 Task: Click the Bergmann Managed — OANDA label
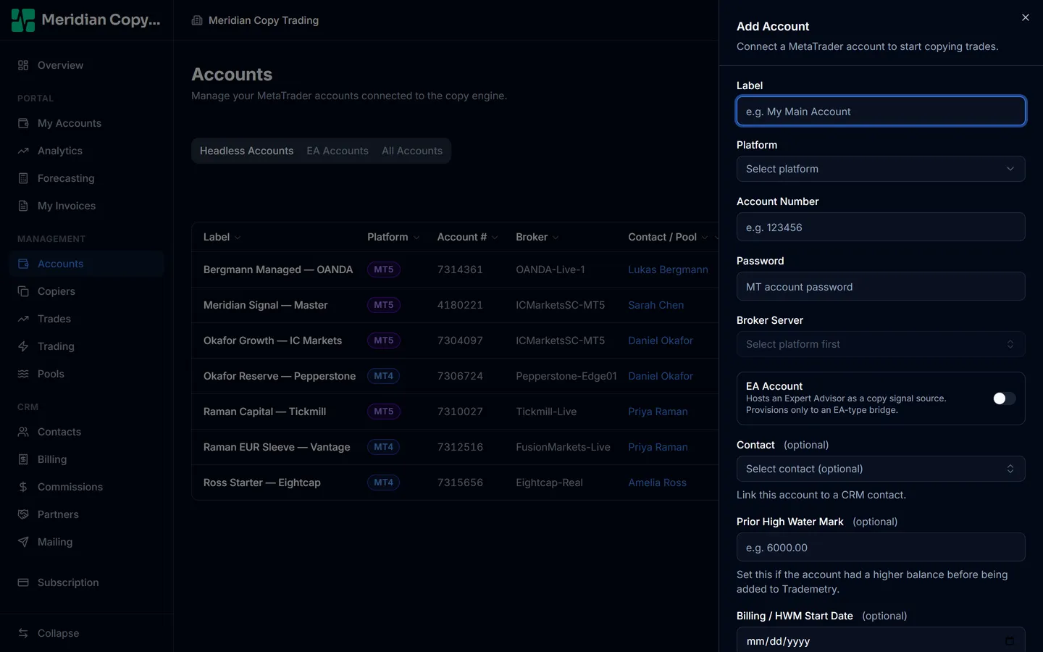[x=278, y=269]
